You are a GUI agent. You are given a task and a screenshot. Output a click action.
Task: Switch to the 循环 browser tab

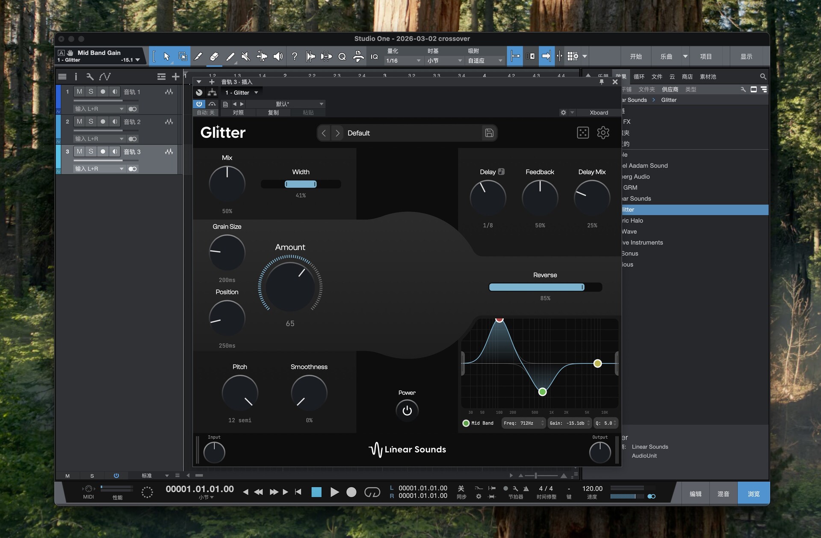[639, 77]
